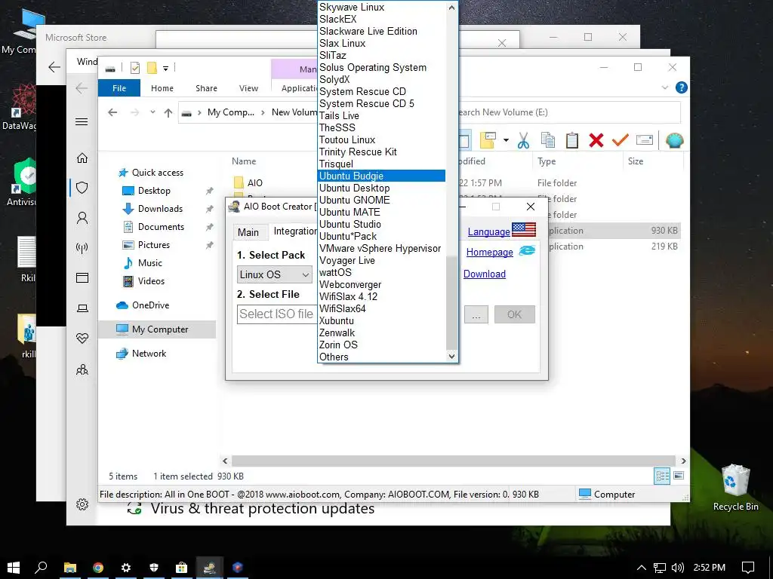Open Account protection person icon in sidebar
Screen dimensions: 773x579
[82, 218]
